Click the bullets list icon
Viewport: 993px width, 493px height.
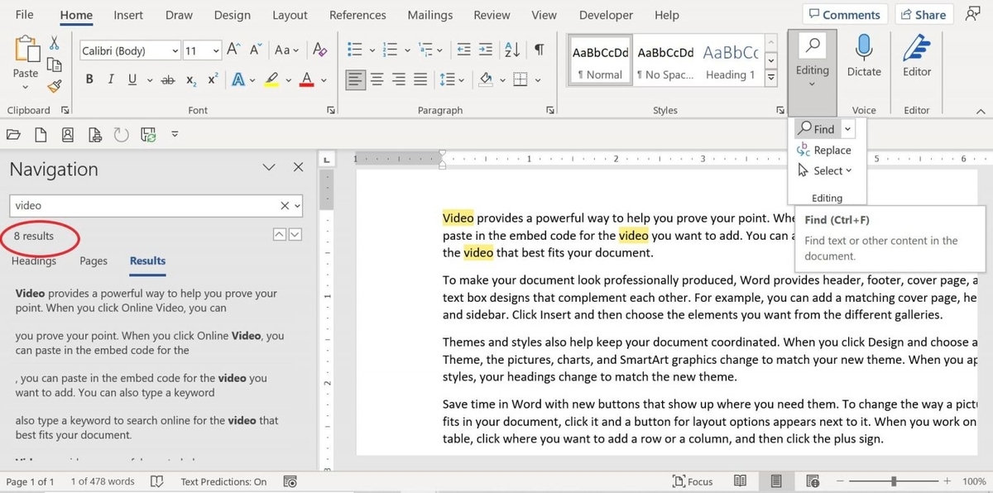point(353,50)
